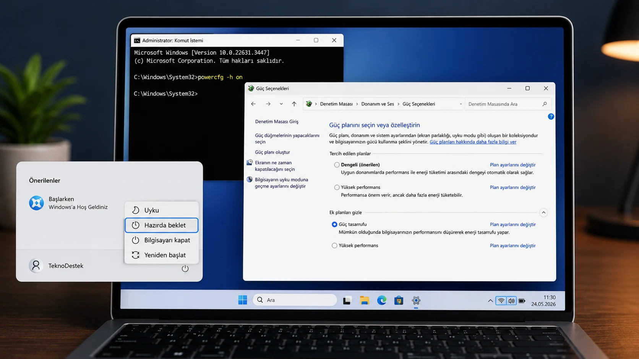The height and width of the screenshot is (359, 639).
Task: Open Bilgisayarın uyku moduna geçme ayarlarını değiştir
Action: pos(281,183)
